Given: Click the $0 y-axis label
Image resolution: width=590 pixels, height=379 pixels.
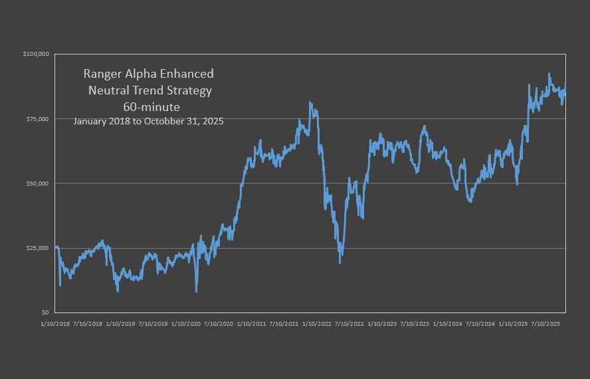Looking at the screenshot, I should [44, 313].
